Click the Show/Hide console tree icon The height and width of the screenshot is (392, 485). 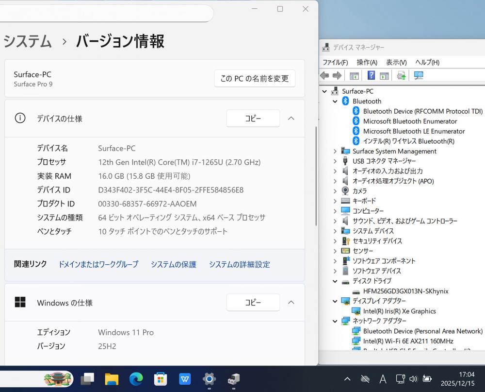click(x=354, y=75)
